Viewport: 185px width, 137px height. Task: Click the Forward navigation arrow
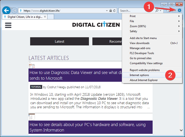(x=14, y=11)
